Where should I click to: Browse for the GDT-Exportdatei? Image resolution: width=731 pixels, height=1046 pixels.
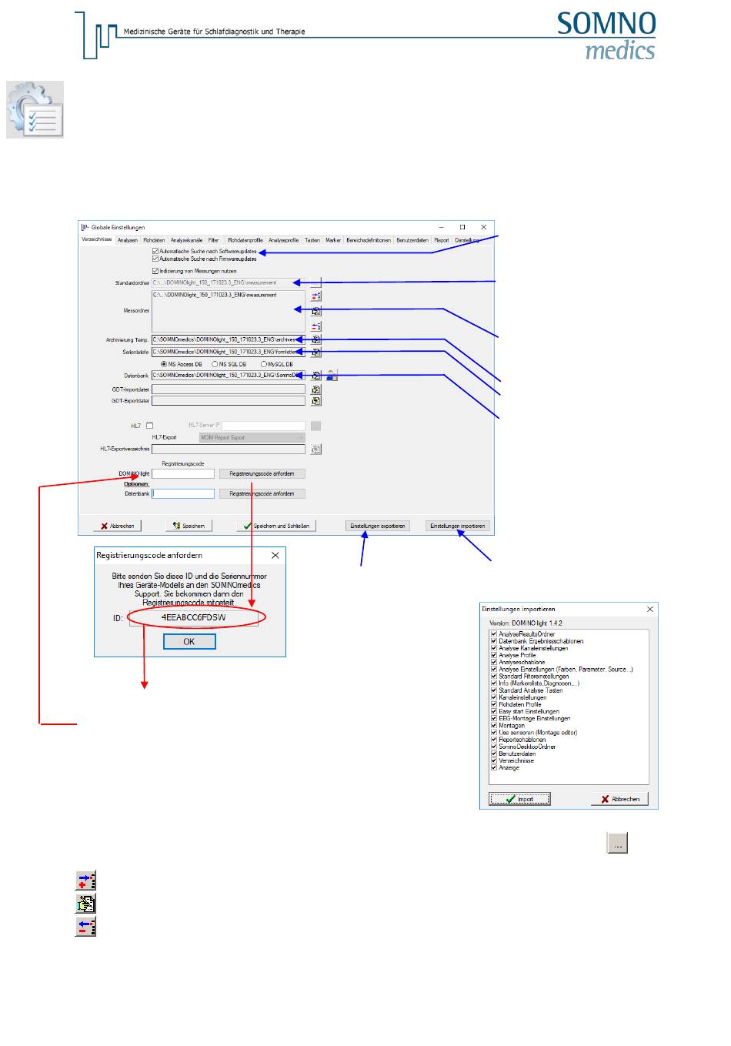pyautogui.click(x=315, y=400)
